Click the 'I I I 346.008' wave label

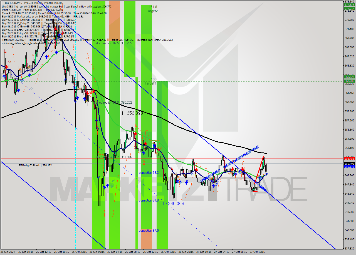point(172,203)
